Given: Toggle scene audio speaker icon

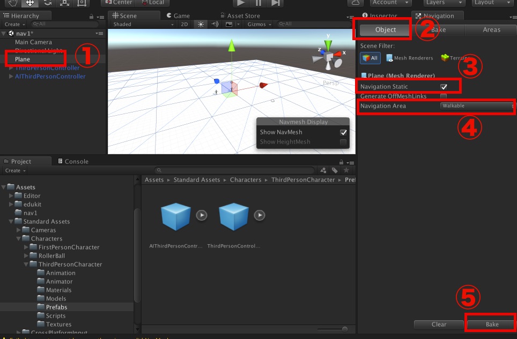Looking at the screenshot, I should [215, 24].
